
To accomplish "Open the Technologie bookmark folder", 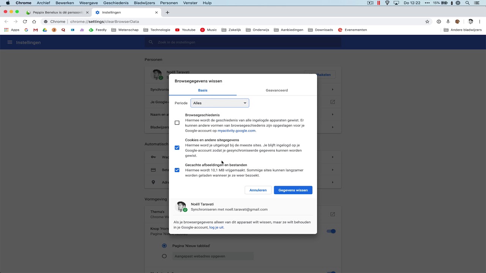I will click(x=157, y=30).
